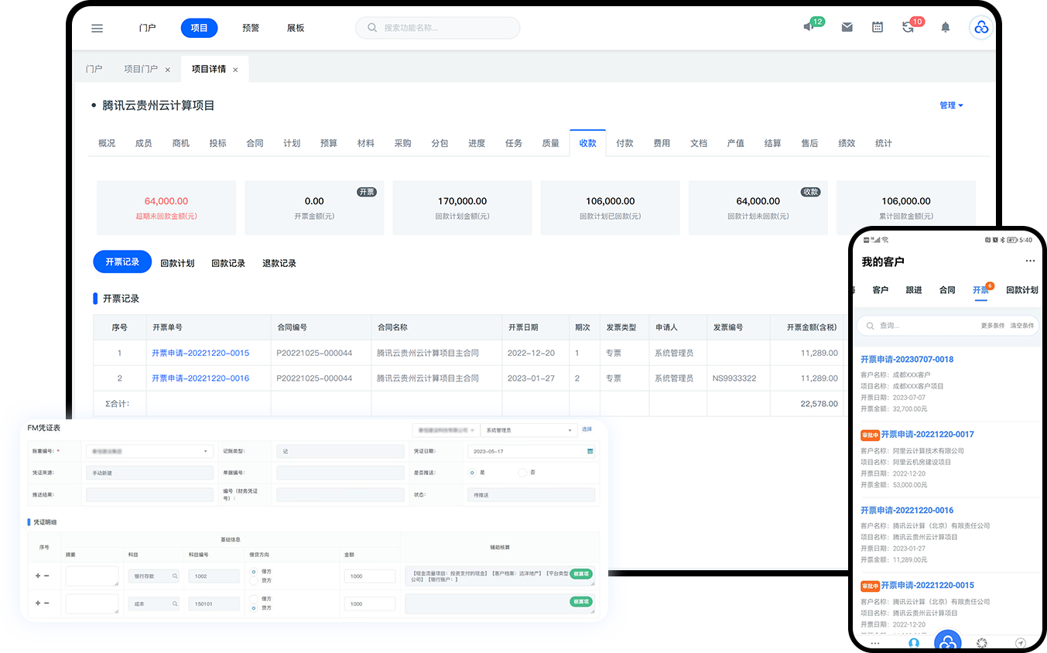Click the cloud logo avatar icon

[981, 27]
